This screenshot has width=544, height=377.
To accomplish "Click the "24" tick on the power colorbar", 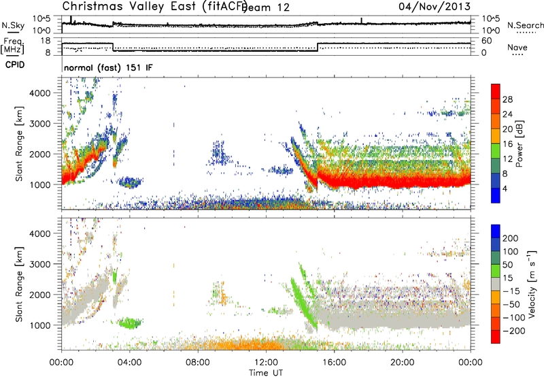I will [x=507, y=114].
